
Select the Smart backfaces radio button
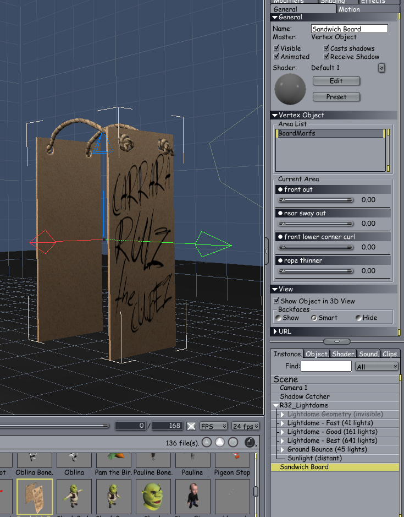coord(314,318)
